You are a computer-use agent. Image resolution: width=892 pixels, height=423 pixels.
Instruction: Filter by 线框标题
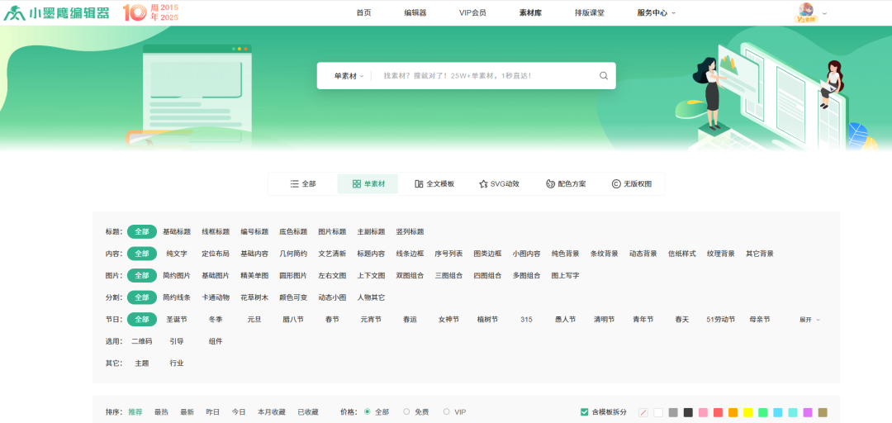(x=216, y=231)
